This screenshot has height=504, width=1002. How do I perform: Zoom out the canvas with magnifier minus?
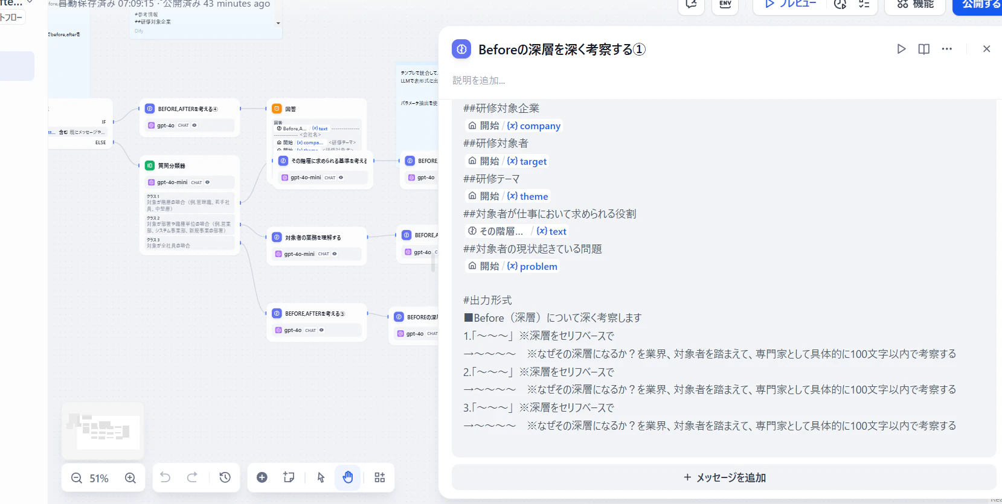(x=77, y=478)
